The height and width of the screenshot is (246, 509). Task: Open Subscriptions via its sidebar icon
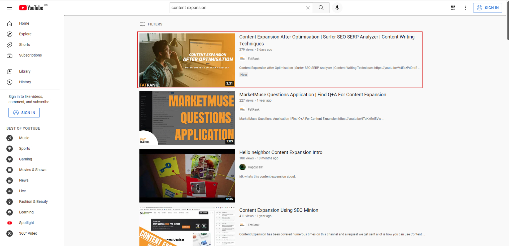[x=10, y=55]
